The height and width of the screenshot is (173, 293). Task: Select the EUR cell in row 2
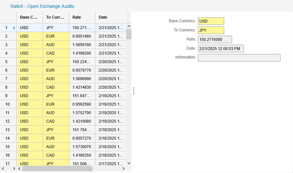pyautogui.click(x=56, y=36)
